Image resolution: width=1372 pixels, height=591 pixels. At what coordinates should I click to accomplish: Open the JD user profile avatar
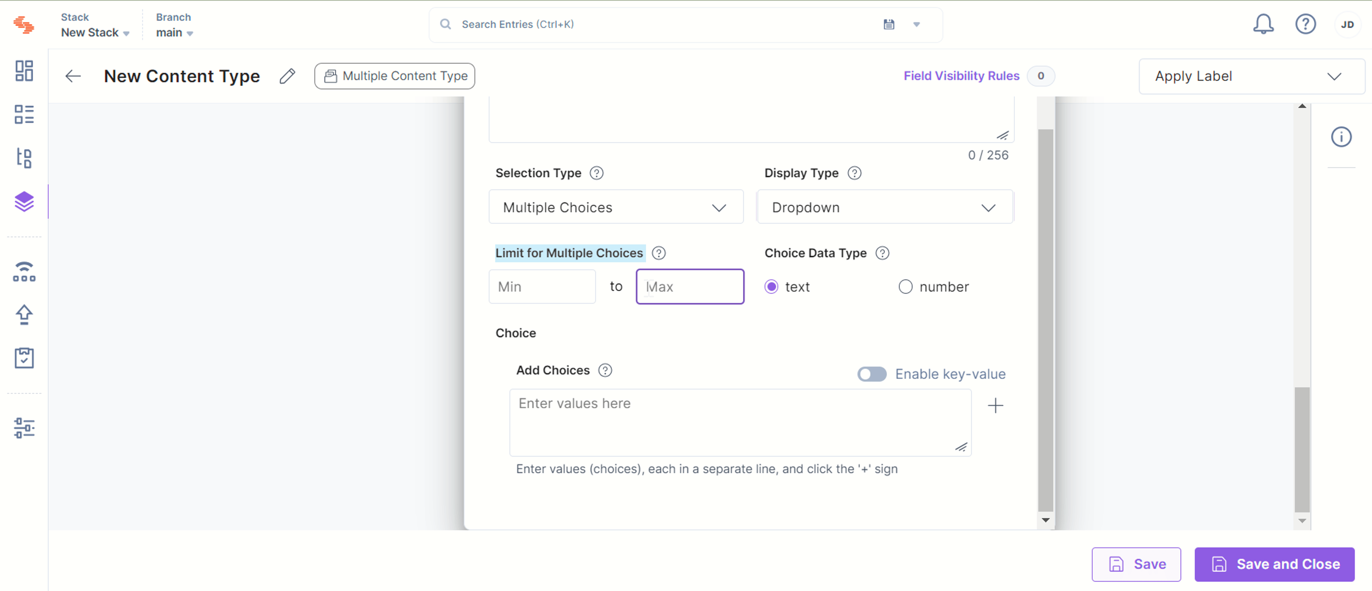1347,25
